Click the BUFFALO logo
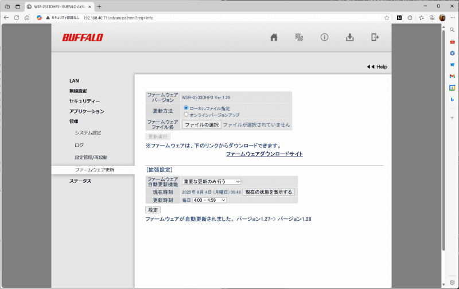Image resolution: width=459 pixels, height=289 pixels. click(x=83, y=38)
